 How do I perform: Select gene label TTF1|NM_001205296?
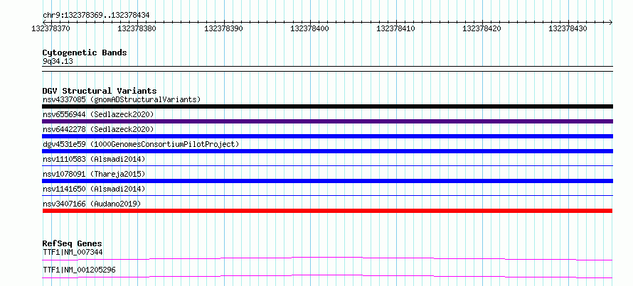pos(79,270)
